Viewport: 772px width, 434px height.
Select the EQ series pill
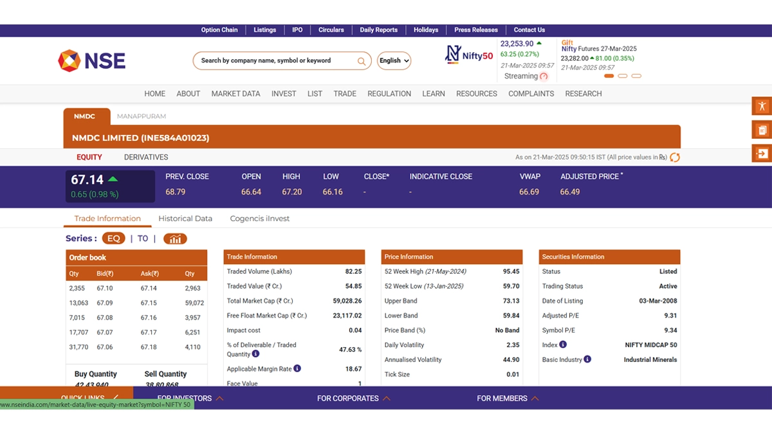[113, 239]
